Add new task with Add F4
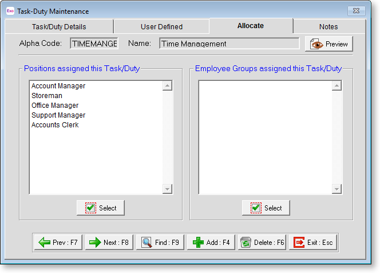 [x=211, y=243]
